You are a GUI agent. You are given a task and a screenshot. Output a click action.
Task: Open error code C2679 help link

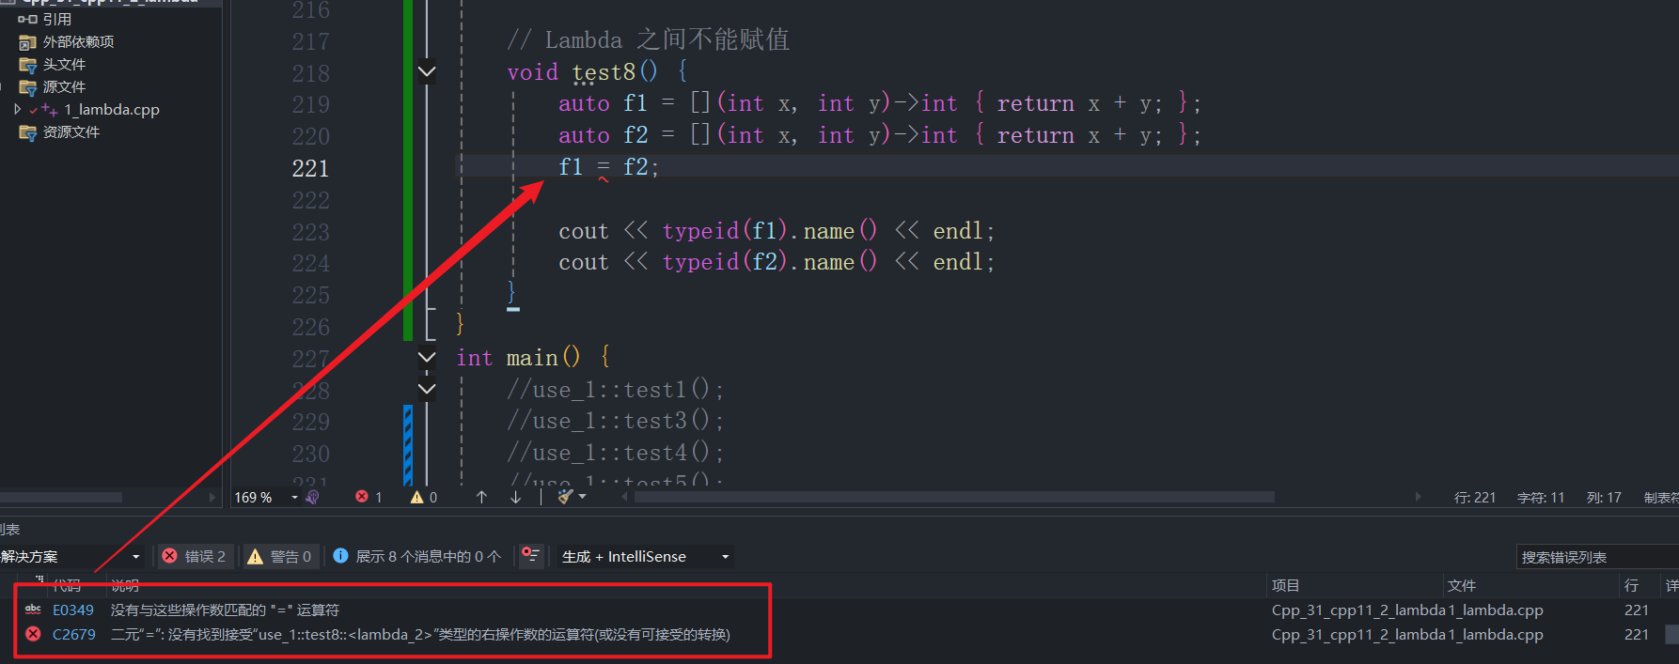tap(74, 634)
